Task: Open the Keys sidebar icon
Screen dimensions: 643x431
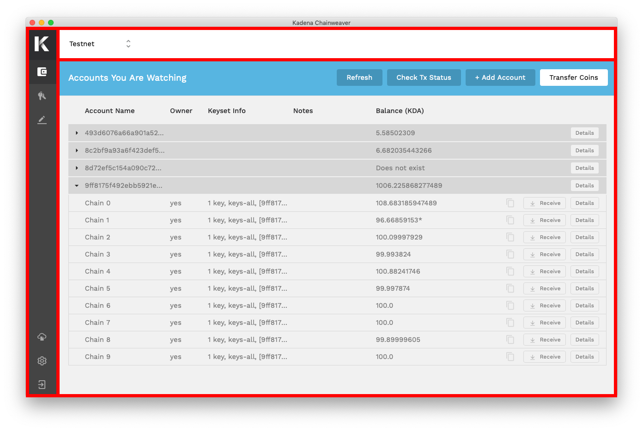Action: click(x=42, y=96)
